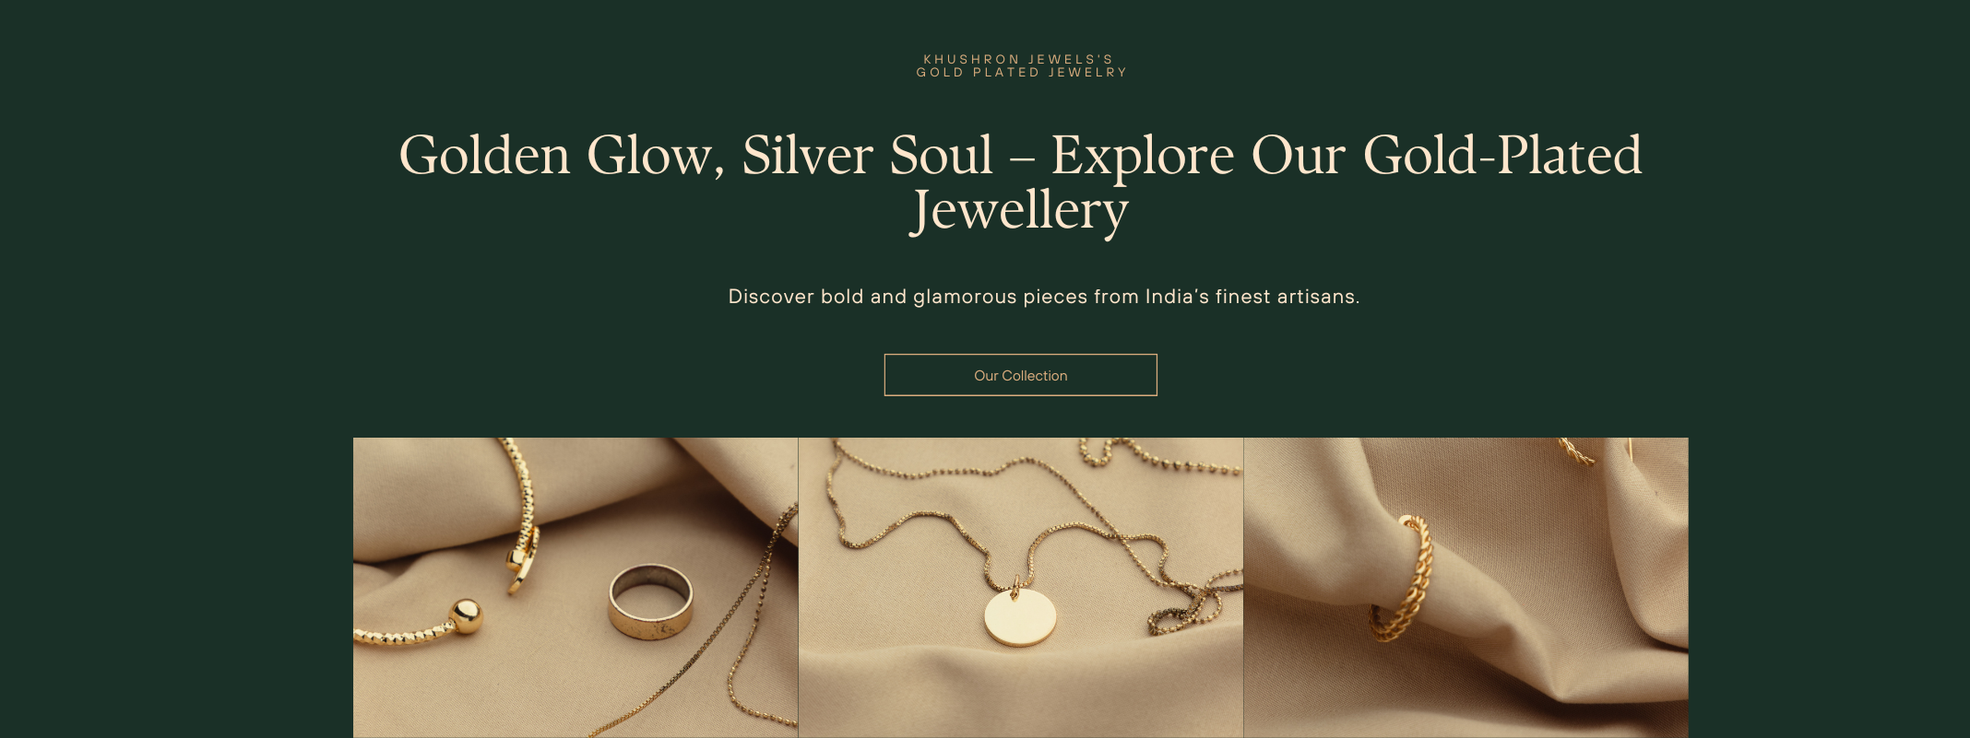Click the bangle and band ring photo
1970x738 pixels.
(576, 587)
